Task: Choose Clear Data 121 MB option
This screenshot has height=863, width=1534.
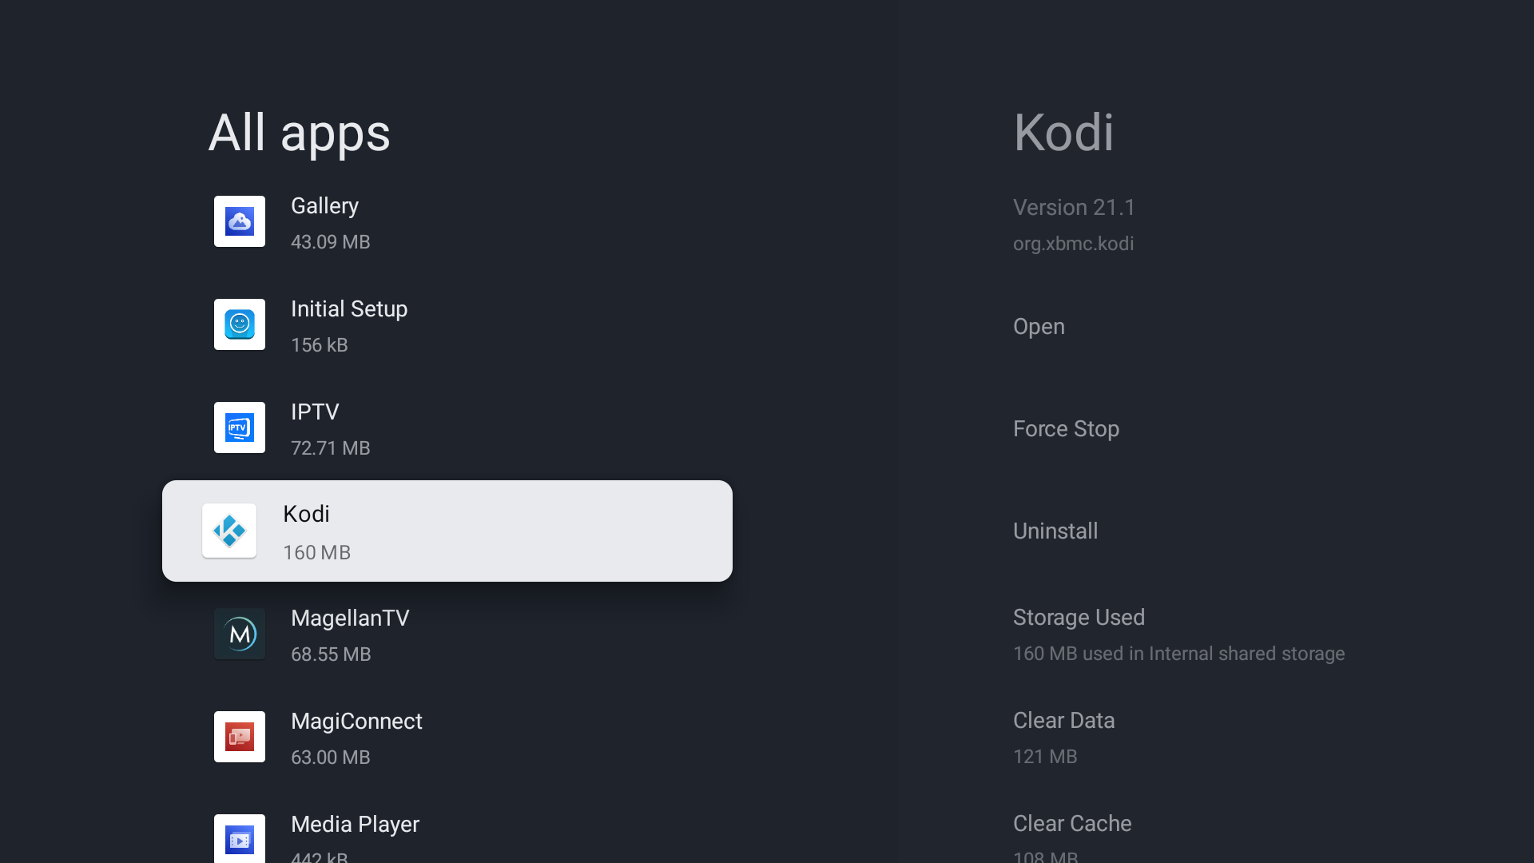Action: coord(1063,737)
